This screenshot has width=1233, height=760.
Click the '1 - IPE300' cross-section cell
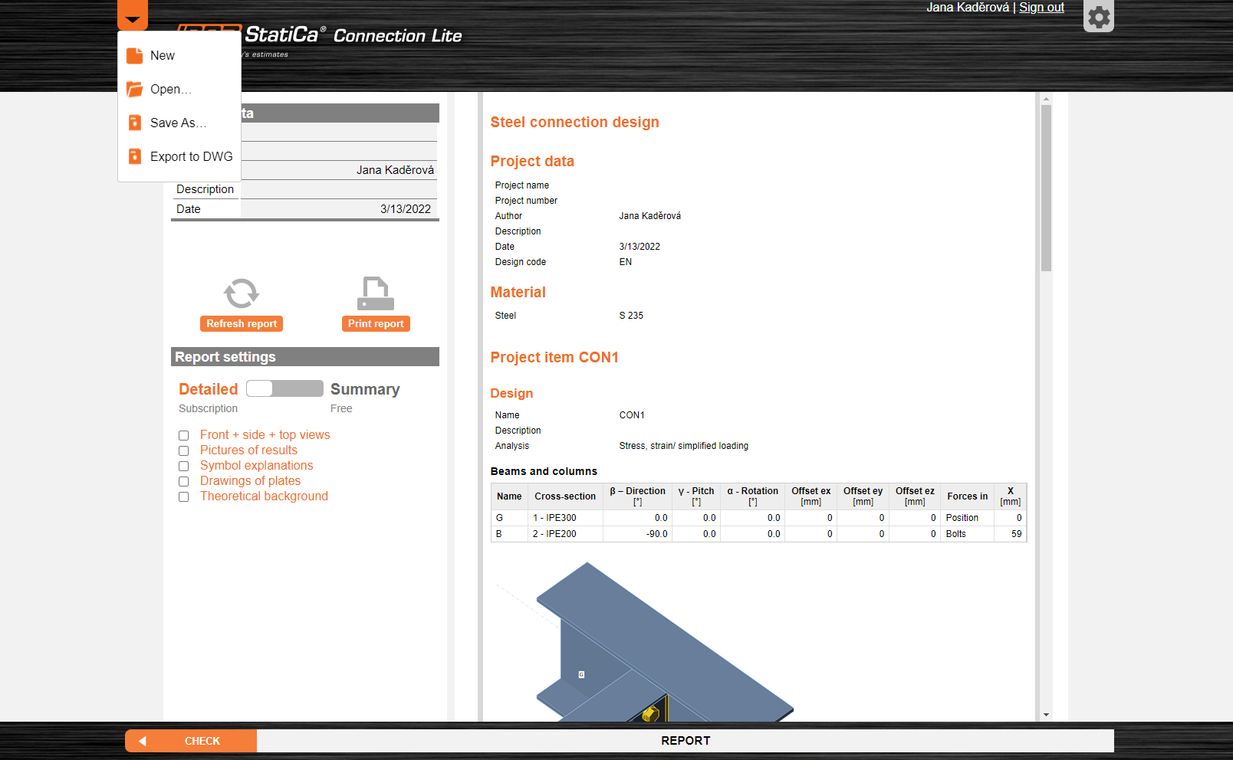pyautogui.click(x=565, y=518)
